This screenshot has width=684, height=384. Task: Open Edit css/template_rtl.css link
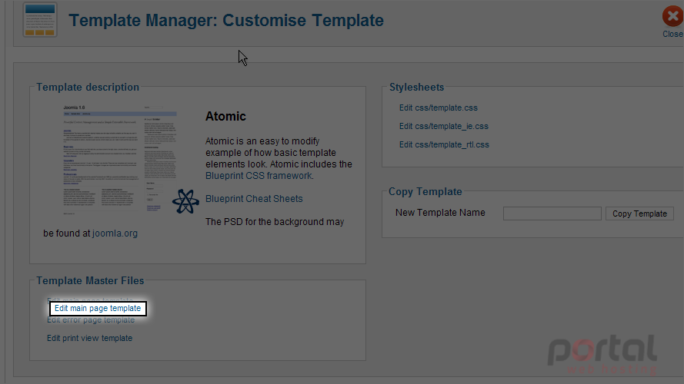444,144
